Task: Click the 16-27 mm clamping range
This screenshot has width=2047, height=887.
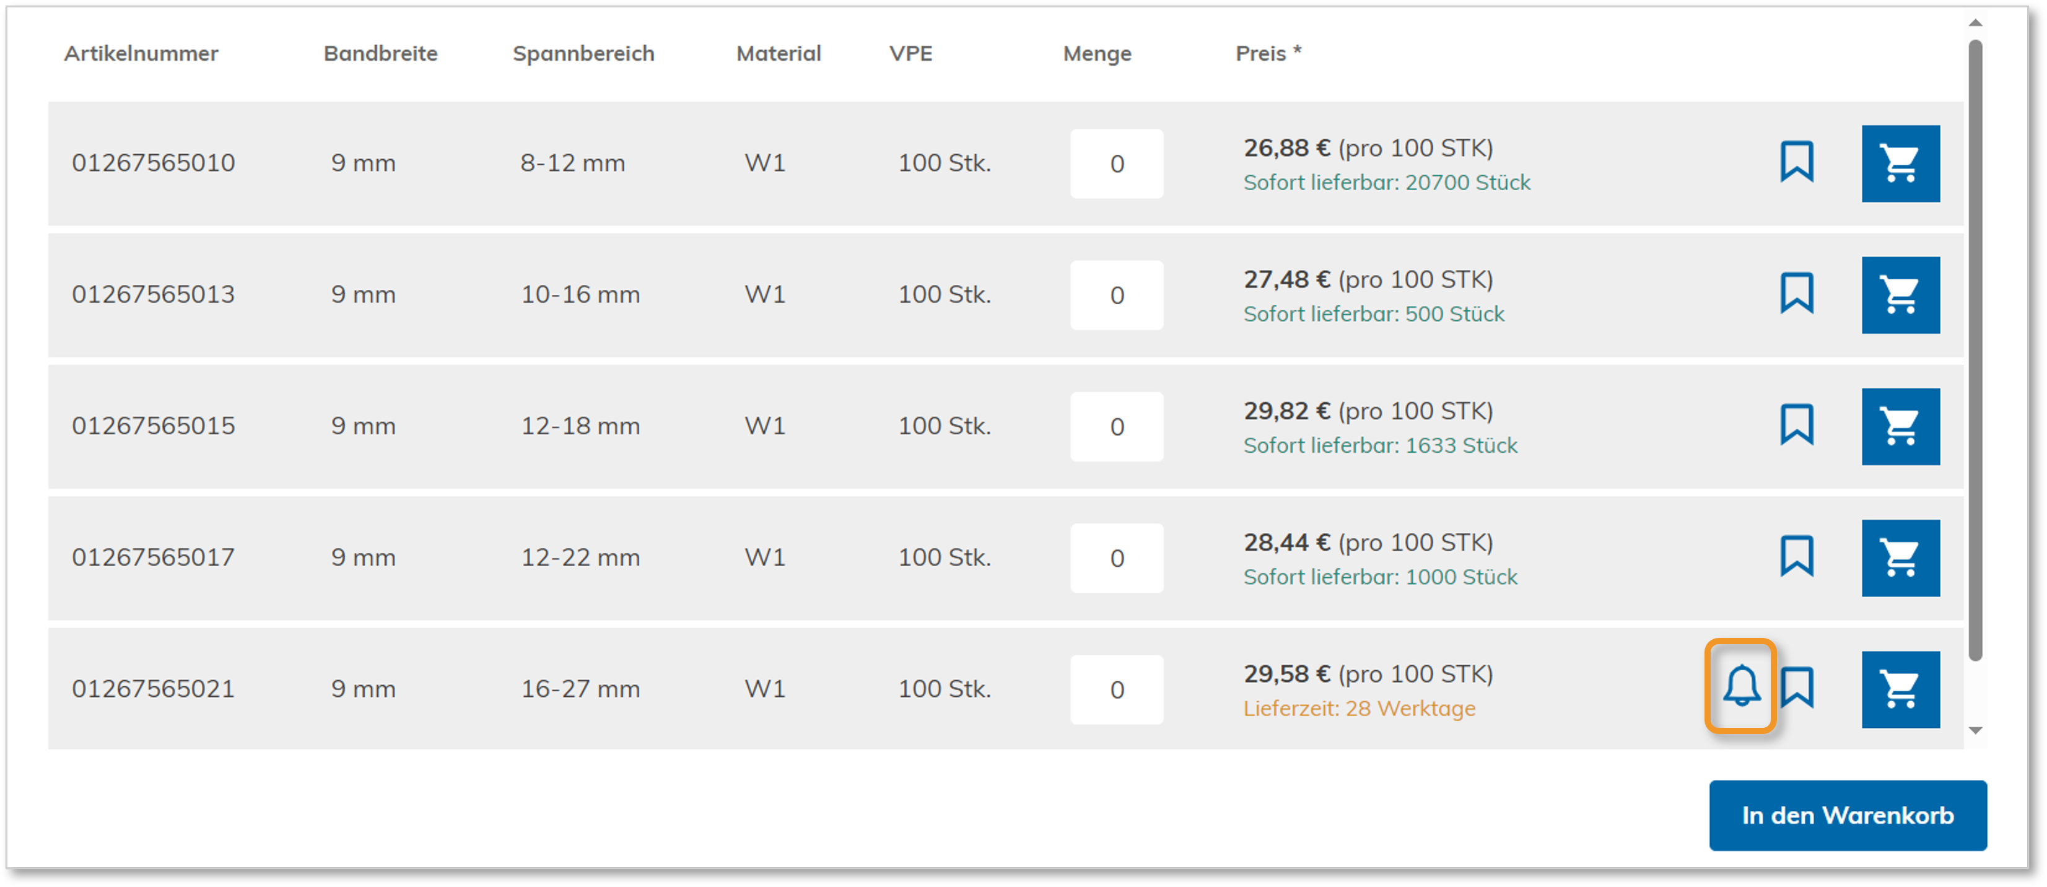Action: pyautogui.click(x=581, y=689)
